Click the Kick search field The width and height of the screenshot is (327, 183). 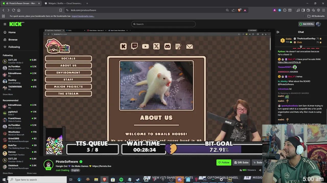click(163, 24)
